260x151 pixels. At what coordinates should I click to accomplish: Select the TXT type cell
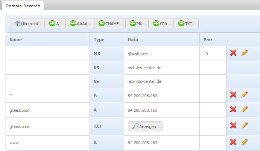pos(107,126)
